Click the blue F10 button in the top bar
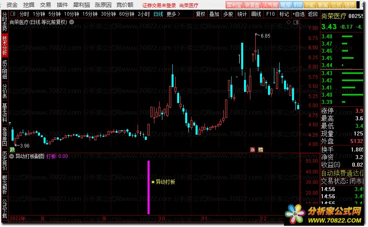The width and height of the screenshot is (368, 227). click(x=298, y=5)
